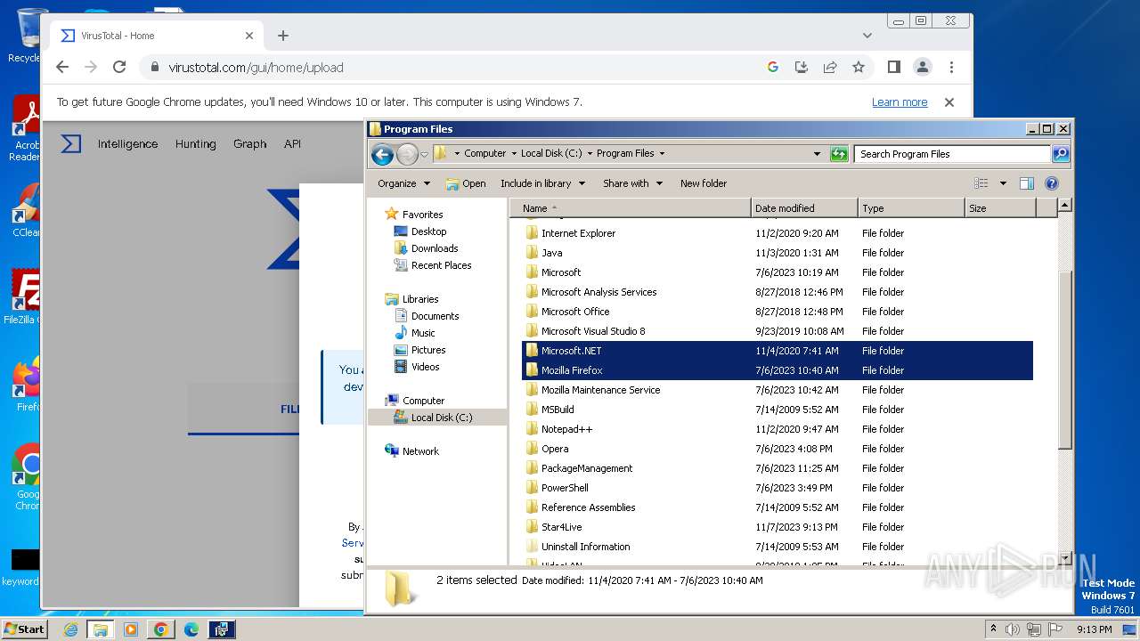Select Desktop under Favorites
Screen dimensions: 1140x641
click(428, 231)
